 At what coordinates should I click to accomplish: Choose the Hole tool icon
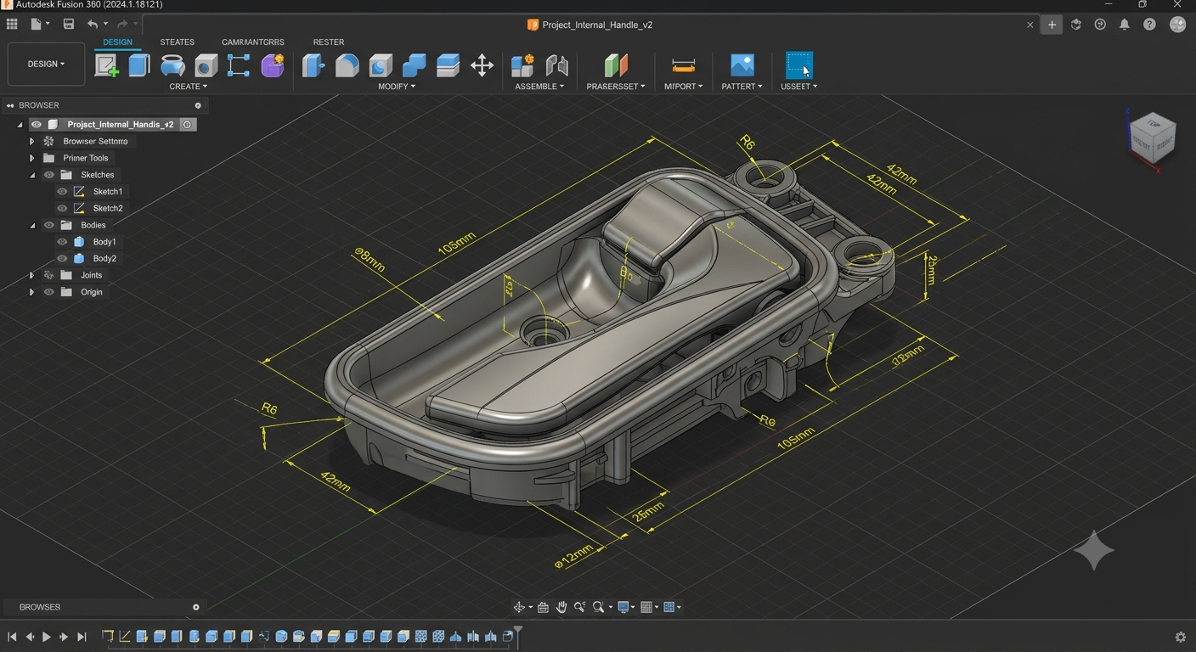(206, 65)
